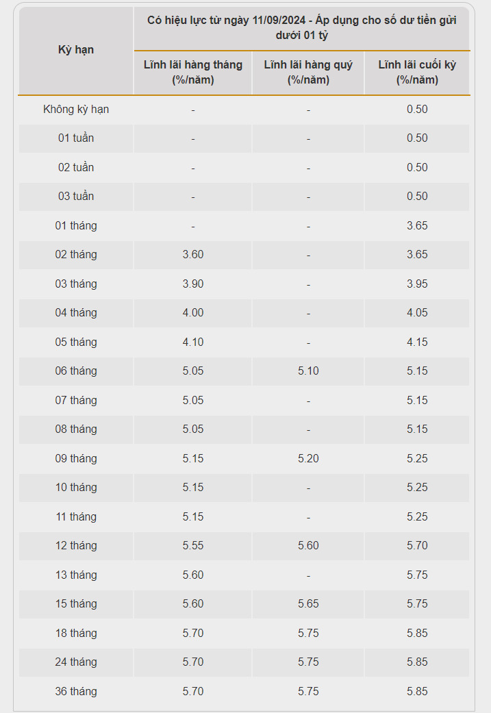The height and width of the screenshot is (713, 491).
Task: Select the 5.20 quarterly rate for 09 tháng
Action: (x=308, y=458)
